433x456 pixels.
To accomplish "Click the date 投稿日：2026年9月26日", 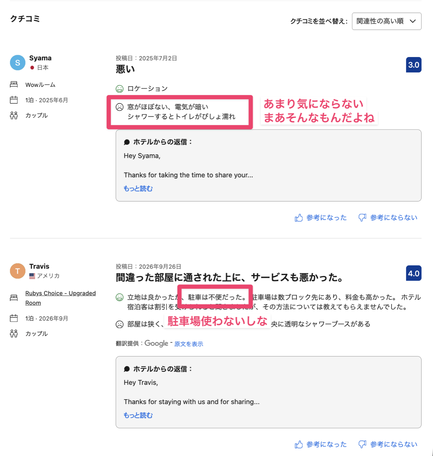I will [x=148, y=267].
